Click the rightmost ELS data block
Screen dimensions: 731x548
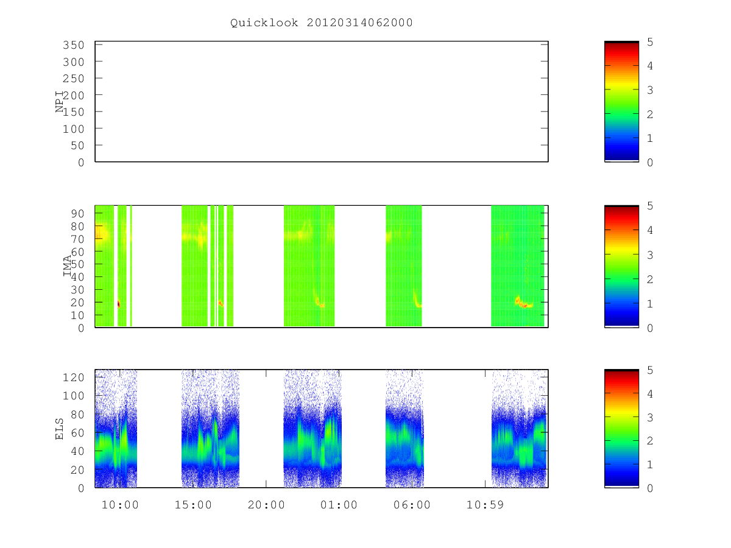[519, 429]
